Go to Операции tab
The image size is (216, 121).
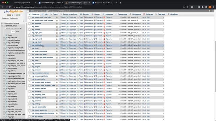tap(108, 14)
